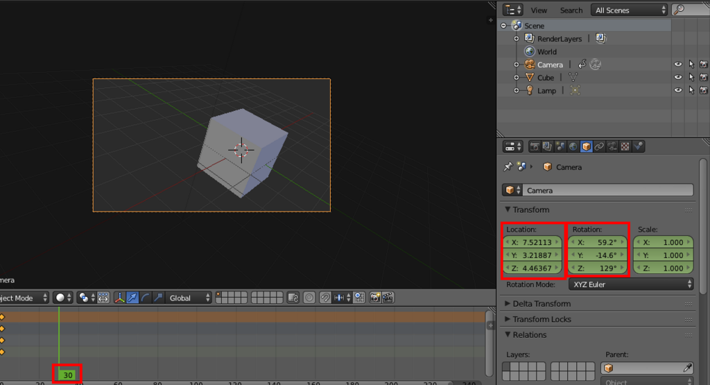Open the Object Constraints tab (chain icon)

pos(600,146)
